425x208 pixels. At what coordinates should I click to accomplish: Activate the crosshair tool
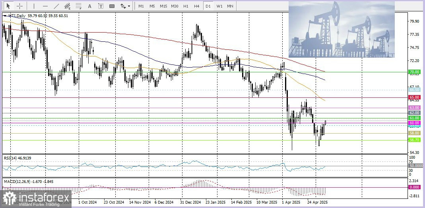[x=20, y=6]
